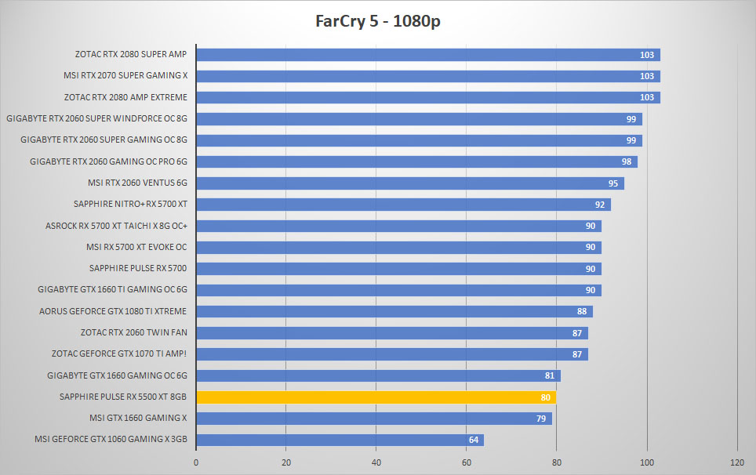Select the ZOTAC RTX 2080 AMP EXTREME label
Image resolution: width=756 pixels, height=475 pixels.
tap(125, 97)
